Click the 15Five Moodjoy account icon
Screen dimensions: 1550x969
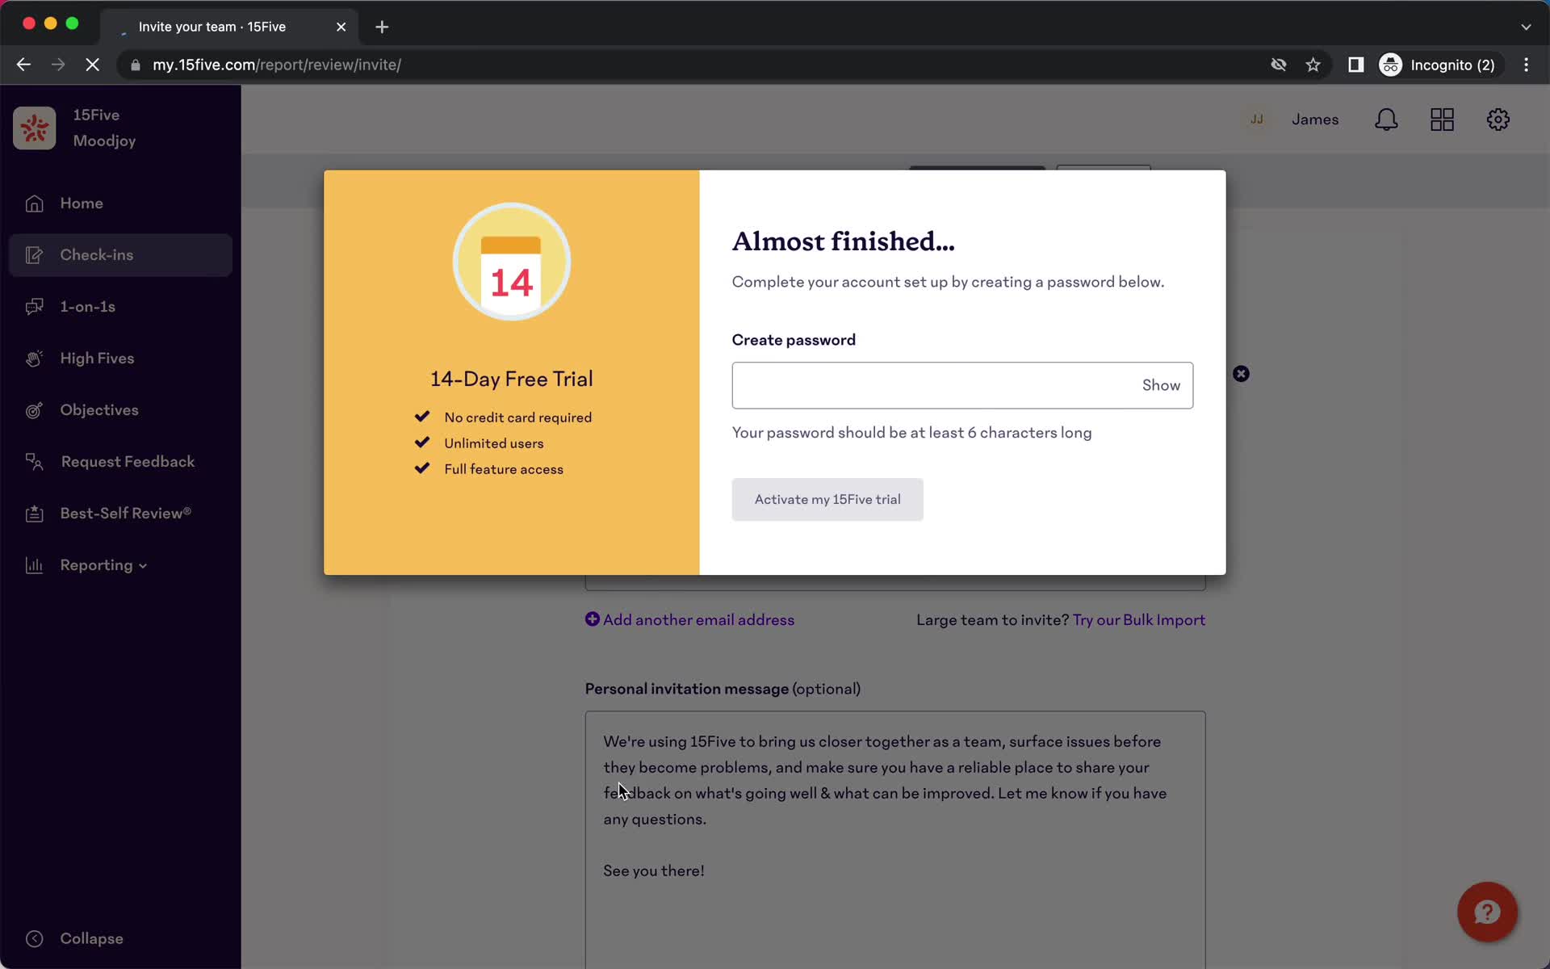[35, 128]
